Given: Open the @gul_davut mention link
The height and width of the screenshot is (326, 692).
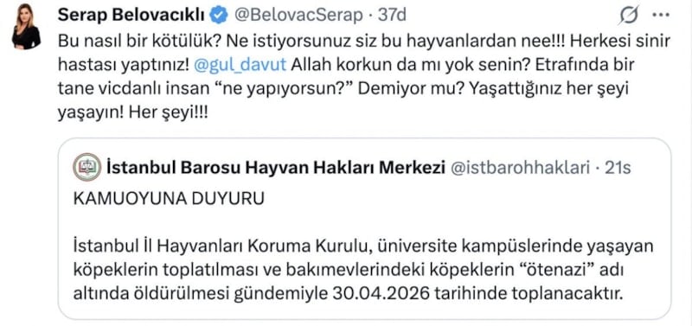Looking at the screenshot, I should pyautogui.click(x=240, y=66).
